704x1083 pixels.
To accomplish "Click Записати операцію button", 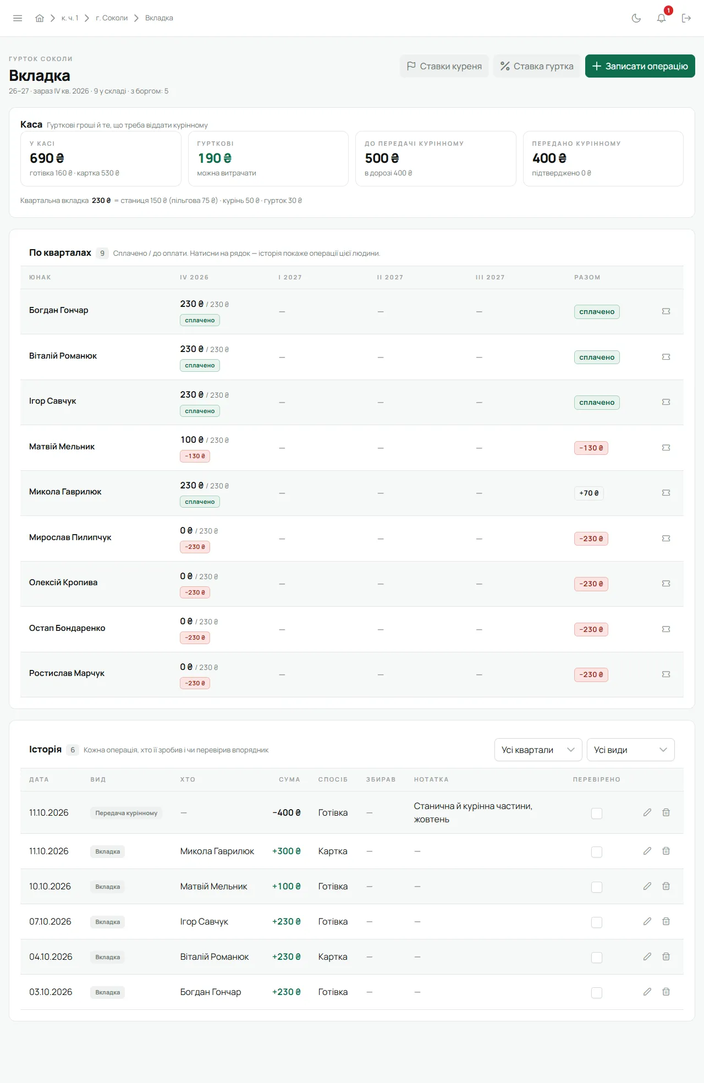I will click(x=640, y=66).
